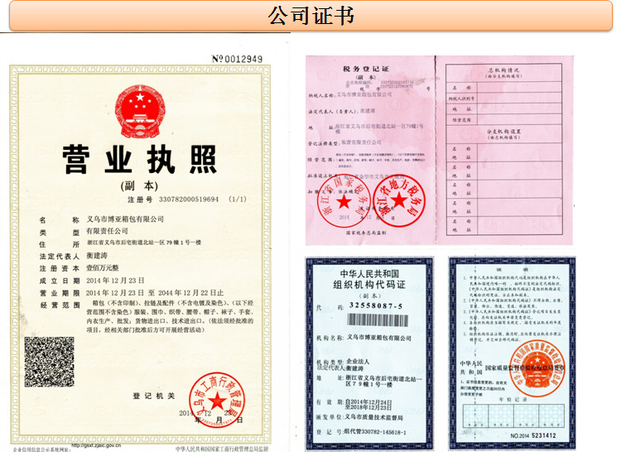Image resolution: width=621 pixels, height=452 pixels.
Task: Click the 组织机构代码证 title
Action: point(369,285)
